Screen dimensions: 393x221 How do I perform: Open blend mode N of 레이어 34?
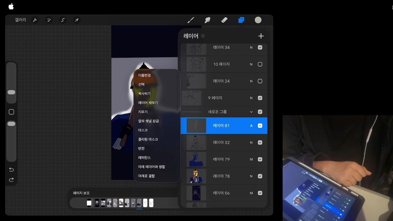[x=251, y=47]
